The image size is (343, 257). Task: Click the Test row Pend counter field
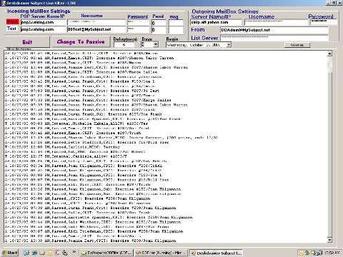159,30
